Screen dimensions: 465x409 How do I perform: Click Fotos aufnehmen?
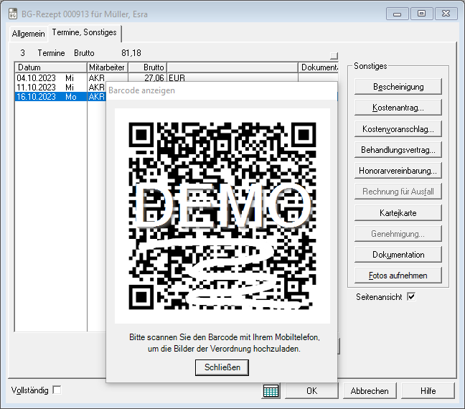(398, 276)
